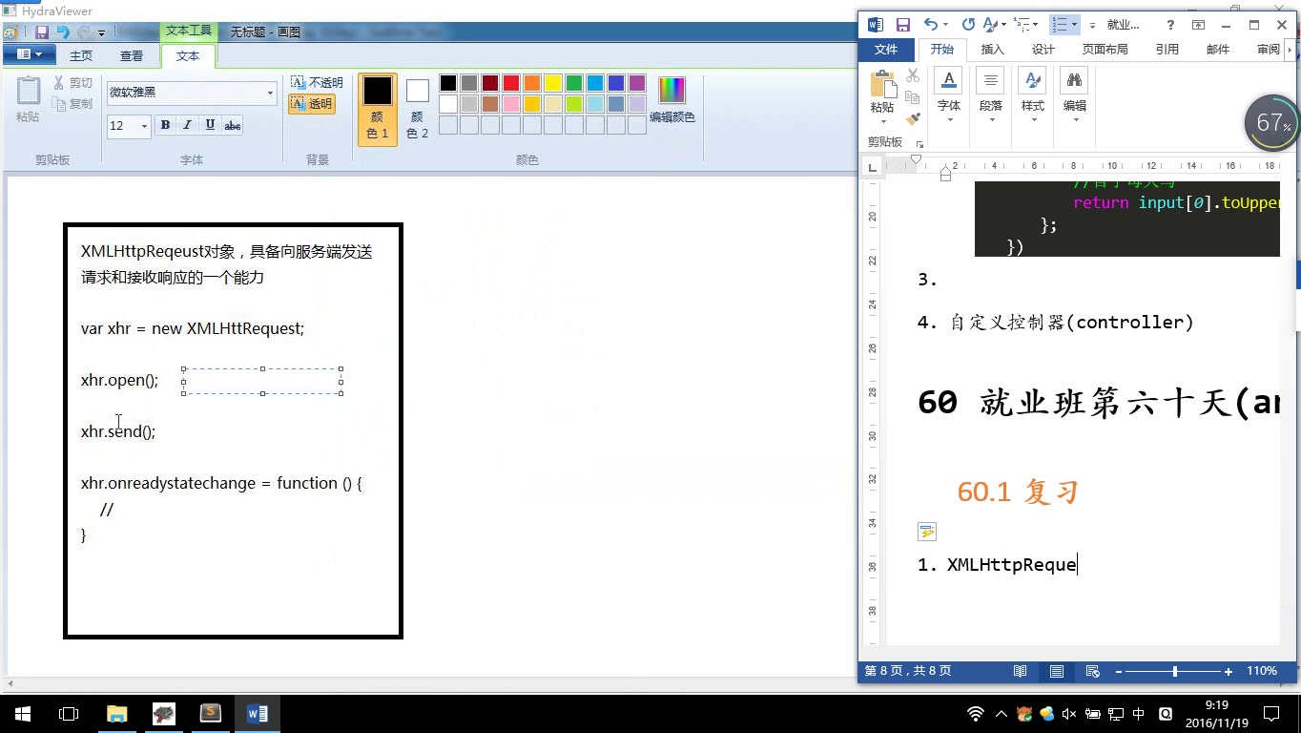Select Opaque (不透明) background option
The height and width of the screenshot is (733, 1301).
pyautogui.click(x=317, y=83)
